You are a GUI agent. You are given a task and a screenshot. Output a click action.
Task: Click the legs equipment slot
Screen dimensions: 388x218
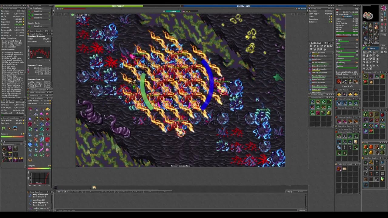click(370, 36)
